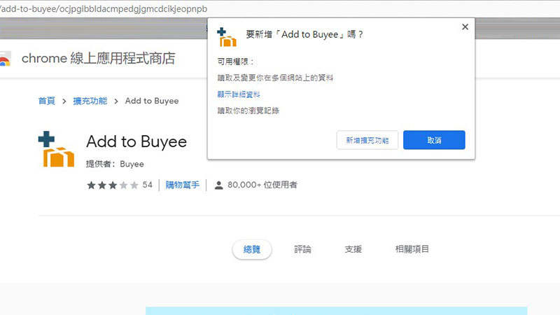Screen dimensions: 560x315
Task: Click the 讀取及變更你在多個網站上的資料 permission text
Action: click(275, 78)
